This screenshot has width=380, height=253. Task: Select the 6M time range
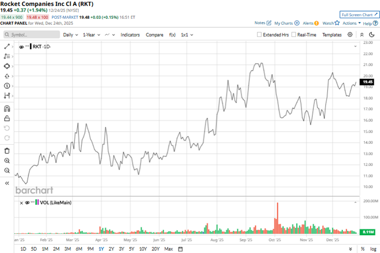pyautogui.click(x=79, y=249)
